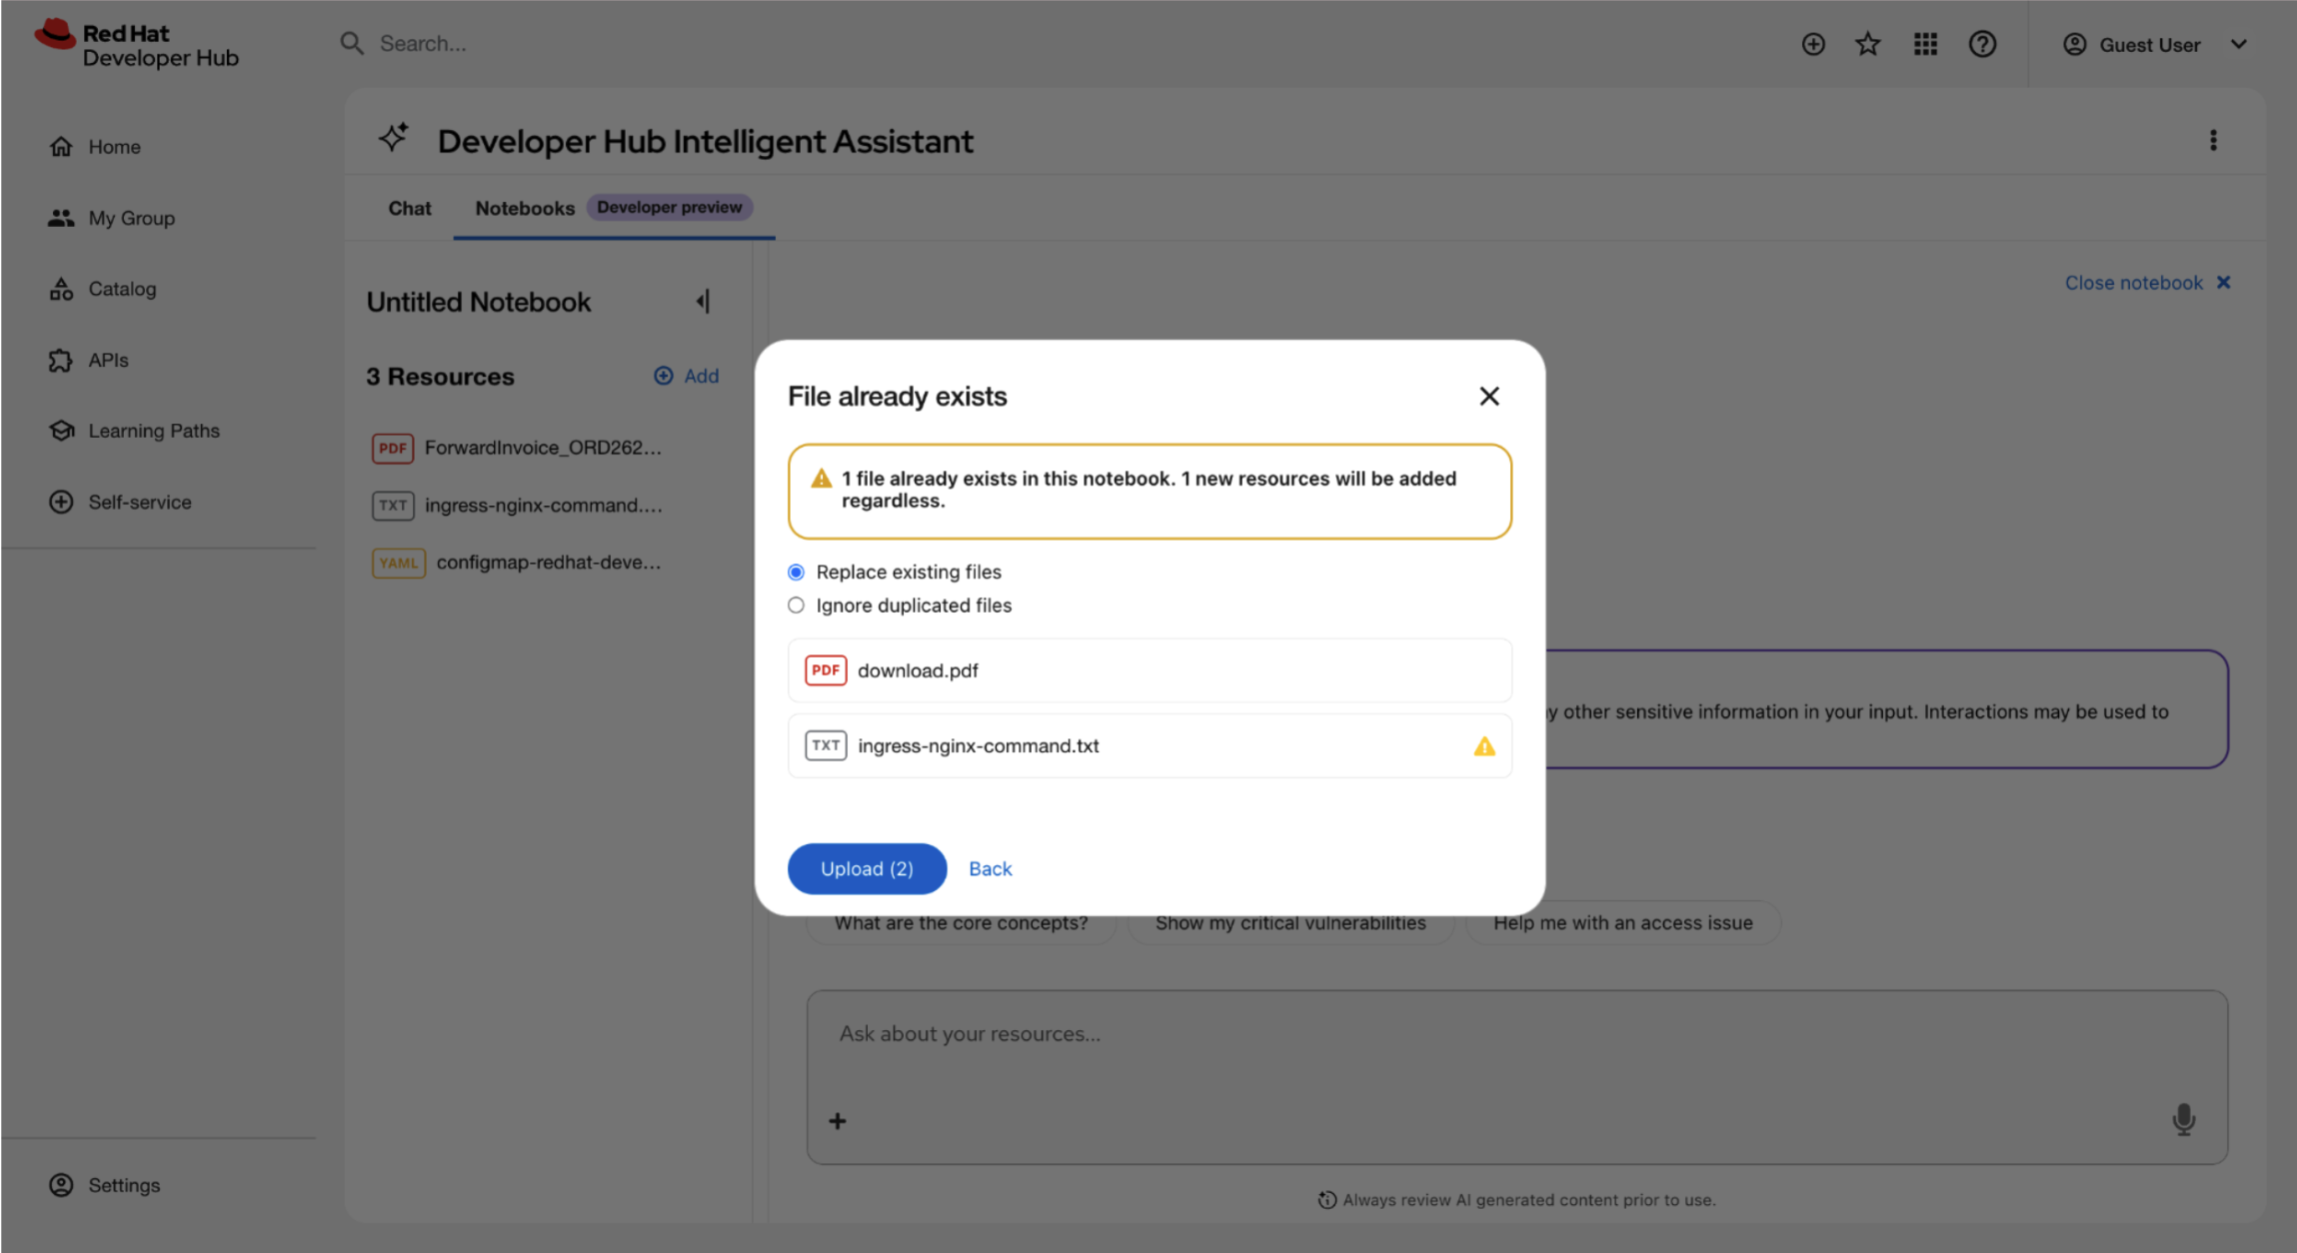
Task: Click the download.pdf file row
Action: pyautogui.click(x=1149, y=670)
